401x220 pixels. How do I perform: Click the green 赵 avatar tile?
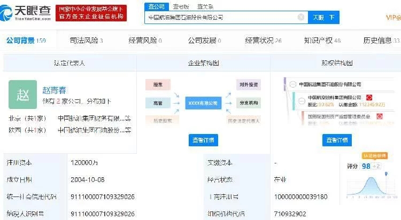coord(23,95)
